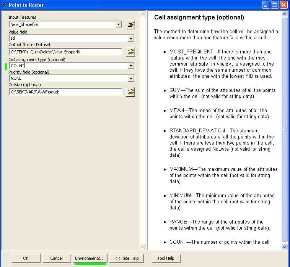This screenshot has height=267, width=290.
Task: Browse for Cellsize raster dataset
Action: click(x=130, y=92)
